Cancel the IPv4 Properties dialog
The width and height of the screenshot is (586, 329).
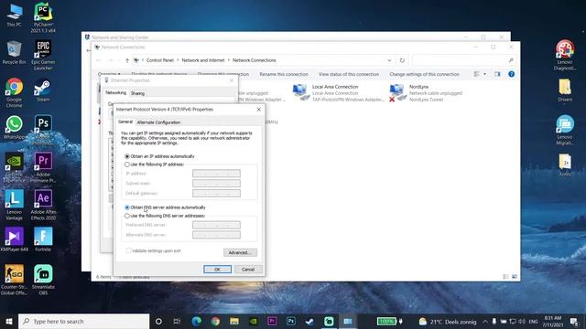click(x=248, y=270)
